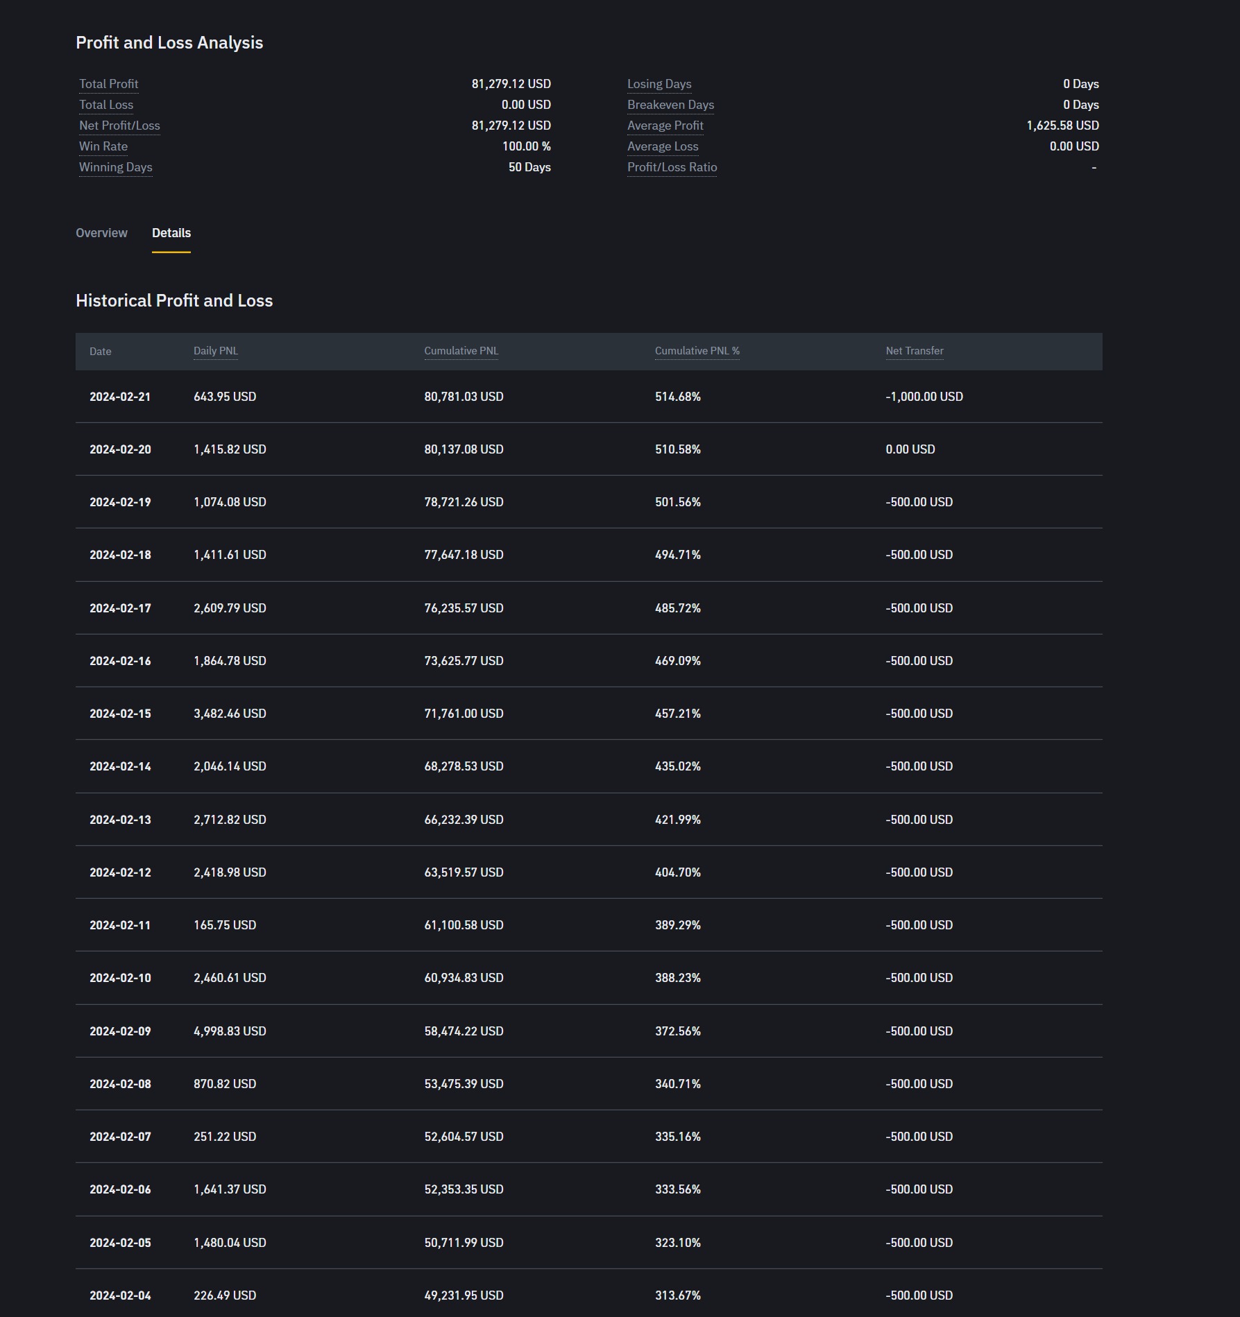Click the Total Profit label
This screenshot has width=1240, height=1317.
click(x=109, y=84)
